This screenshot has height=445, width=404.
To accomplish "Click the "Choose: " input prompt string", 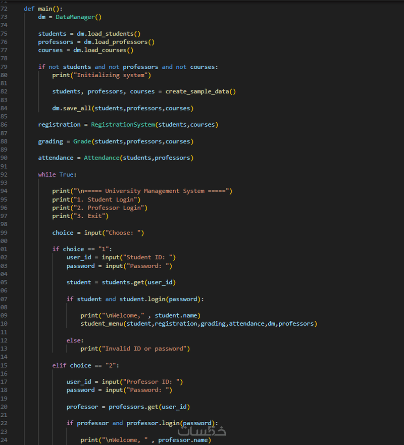I will [x=123, y=233].
